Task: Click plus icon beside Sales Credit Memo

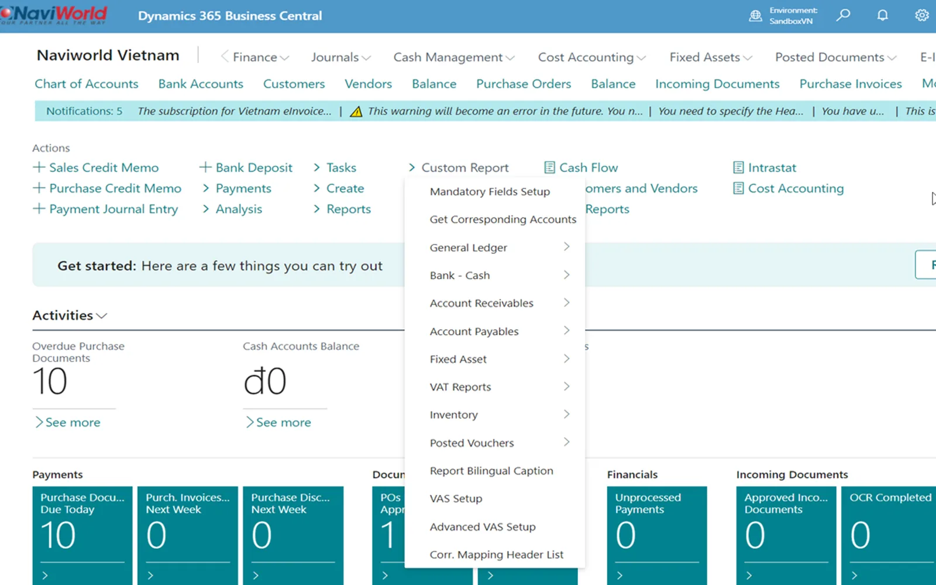Action: point(39,167)
